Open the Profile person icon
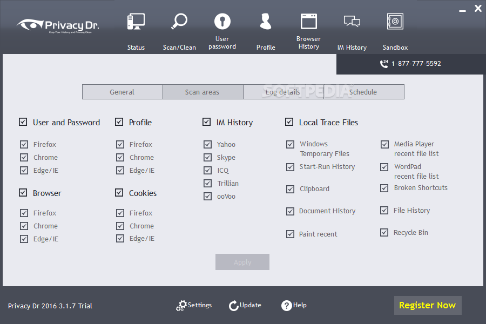The height and width of the screenshot is (324, 486). pyautogui.click(x=266, y=22)
